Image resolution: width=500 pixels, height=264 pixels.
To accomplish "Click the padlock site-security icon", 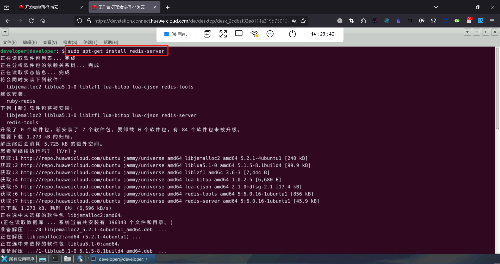I will click(89, 21).
